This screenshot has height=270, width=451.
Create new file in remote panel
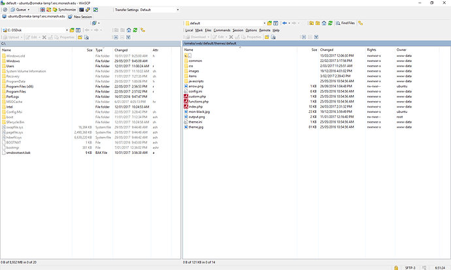click(x=273, y=37)
